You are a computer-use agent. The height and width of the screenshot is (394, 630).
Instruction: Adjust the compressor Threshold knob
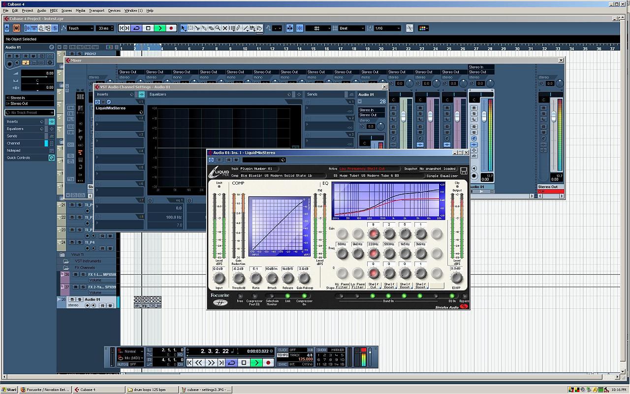(239, 279)
